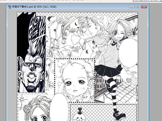Click the baby face inside the dotted-border panel

(x=75, y=81)
